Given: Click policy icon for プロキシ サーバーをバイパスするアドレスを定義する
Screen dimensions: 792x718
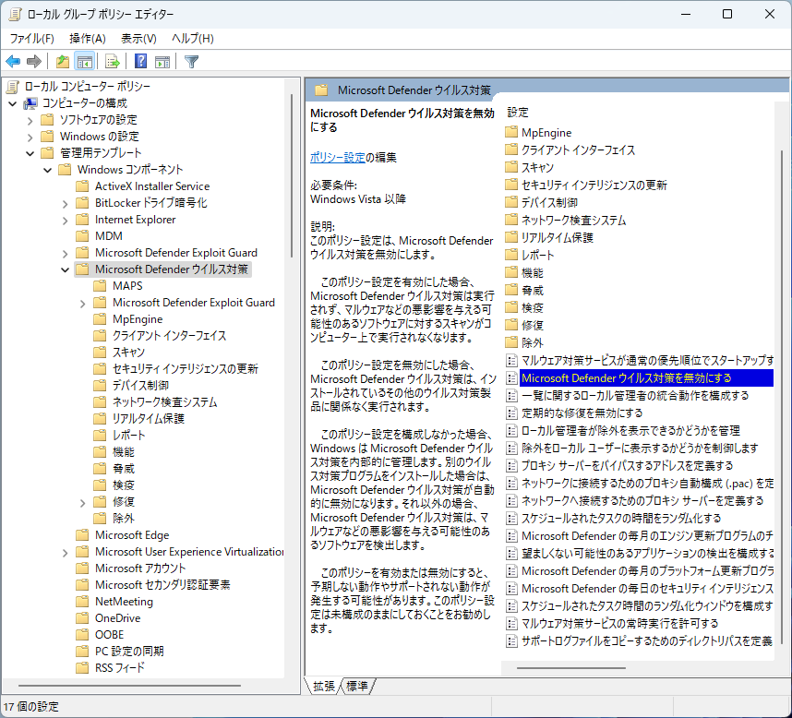Looking at the screenshot, I should click(511, 465).
